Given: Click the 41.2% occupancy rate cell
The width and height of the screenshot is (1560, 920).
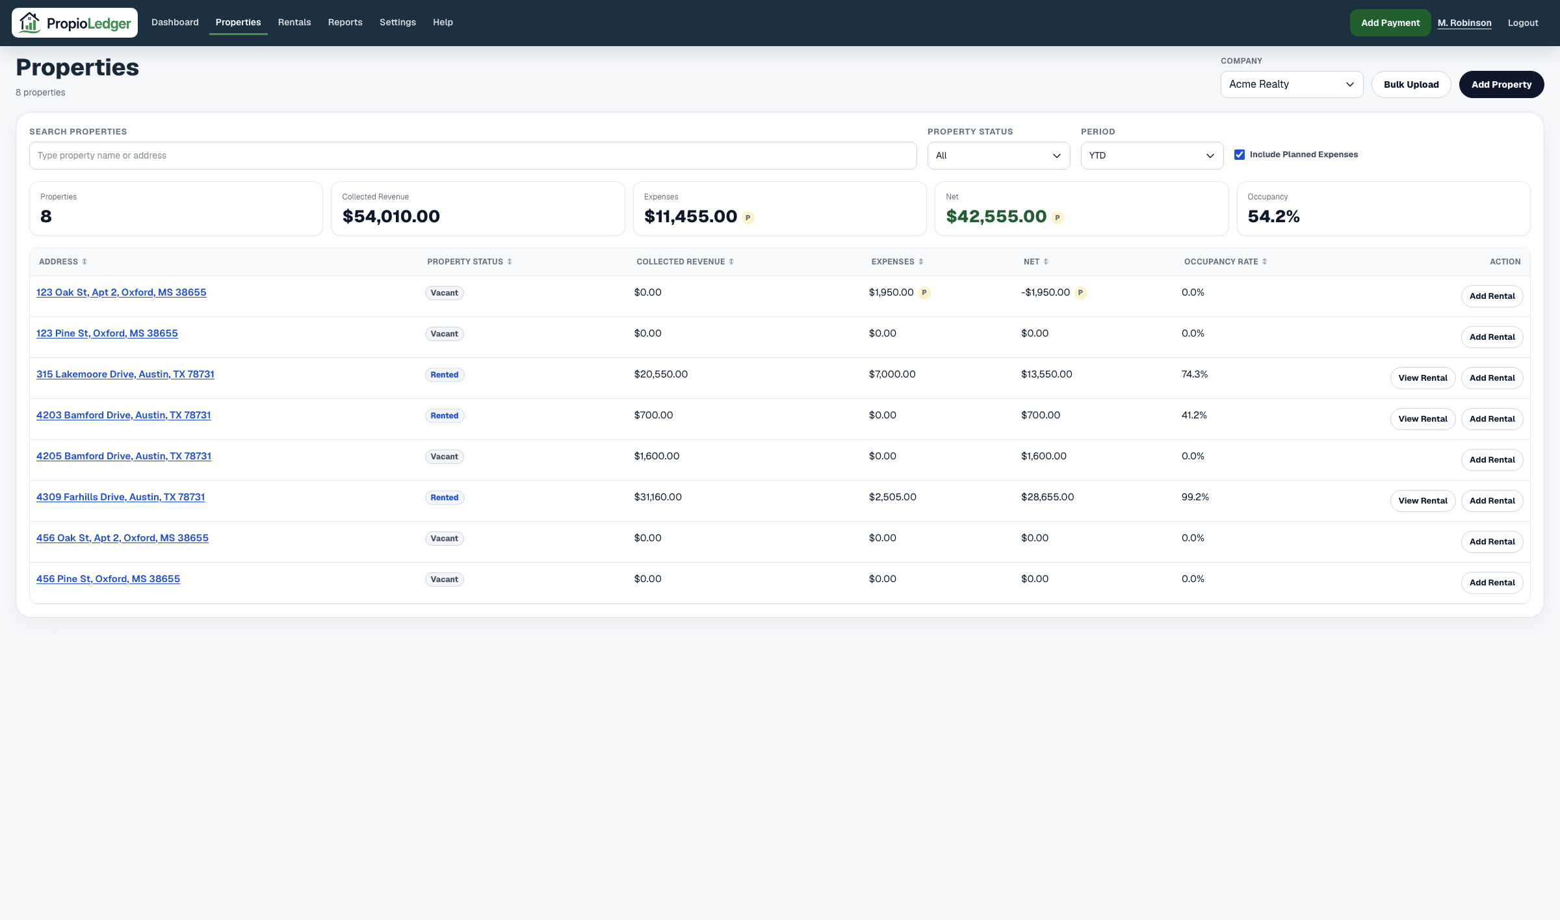Looking at the screenshot, I should 1194,415.
